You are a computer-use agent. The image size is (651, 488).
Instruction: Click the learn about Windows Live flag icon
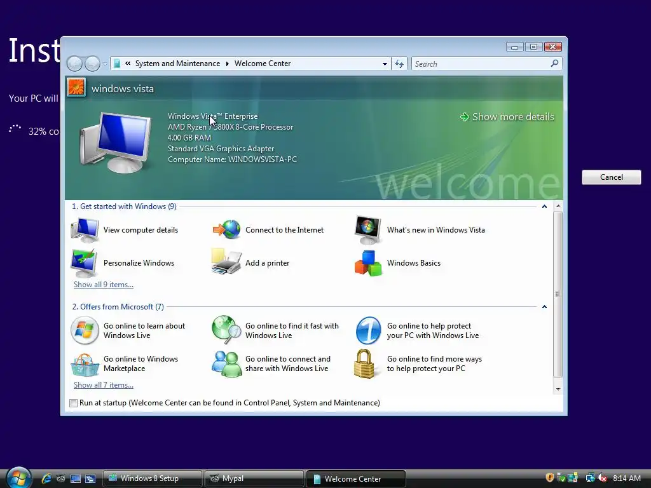coord(85,330)
